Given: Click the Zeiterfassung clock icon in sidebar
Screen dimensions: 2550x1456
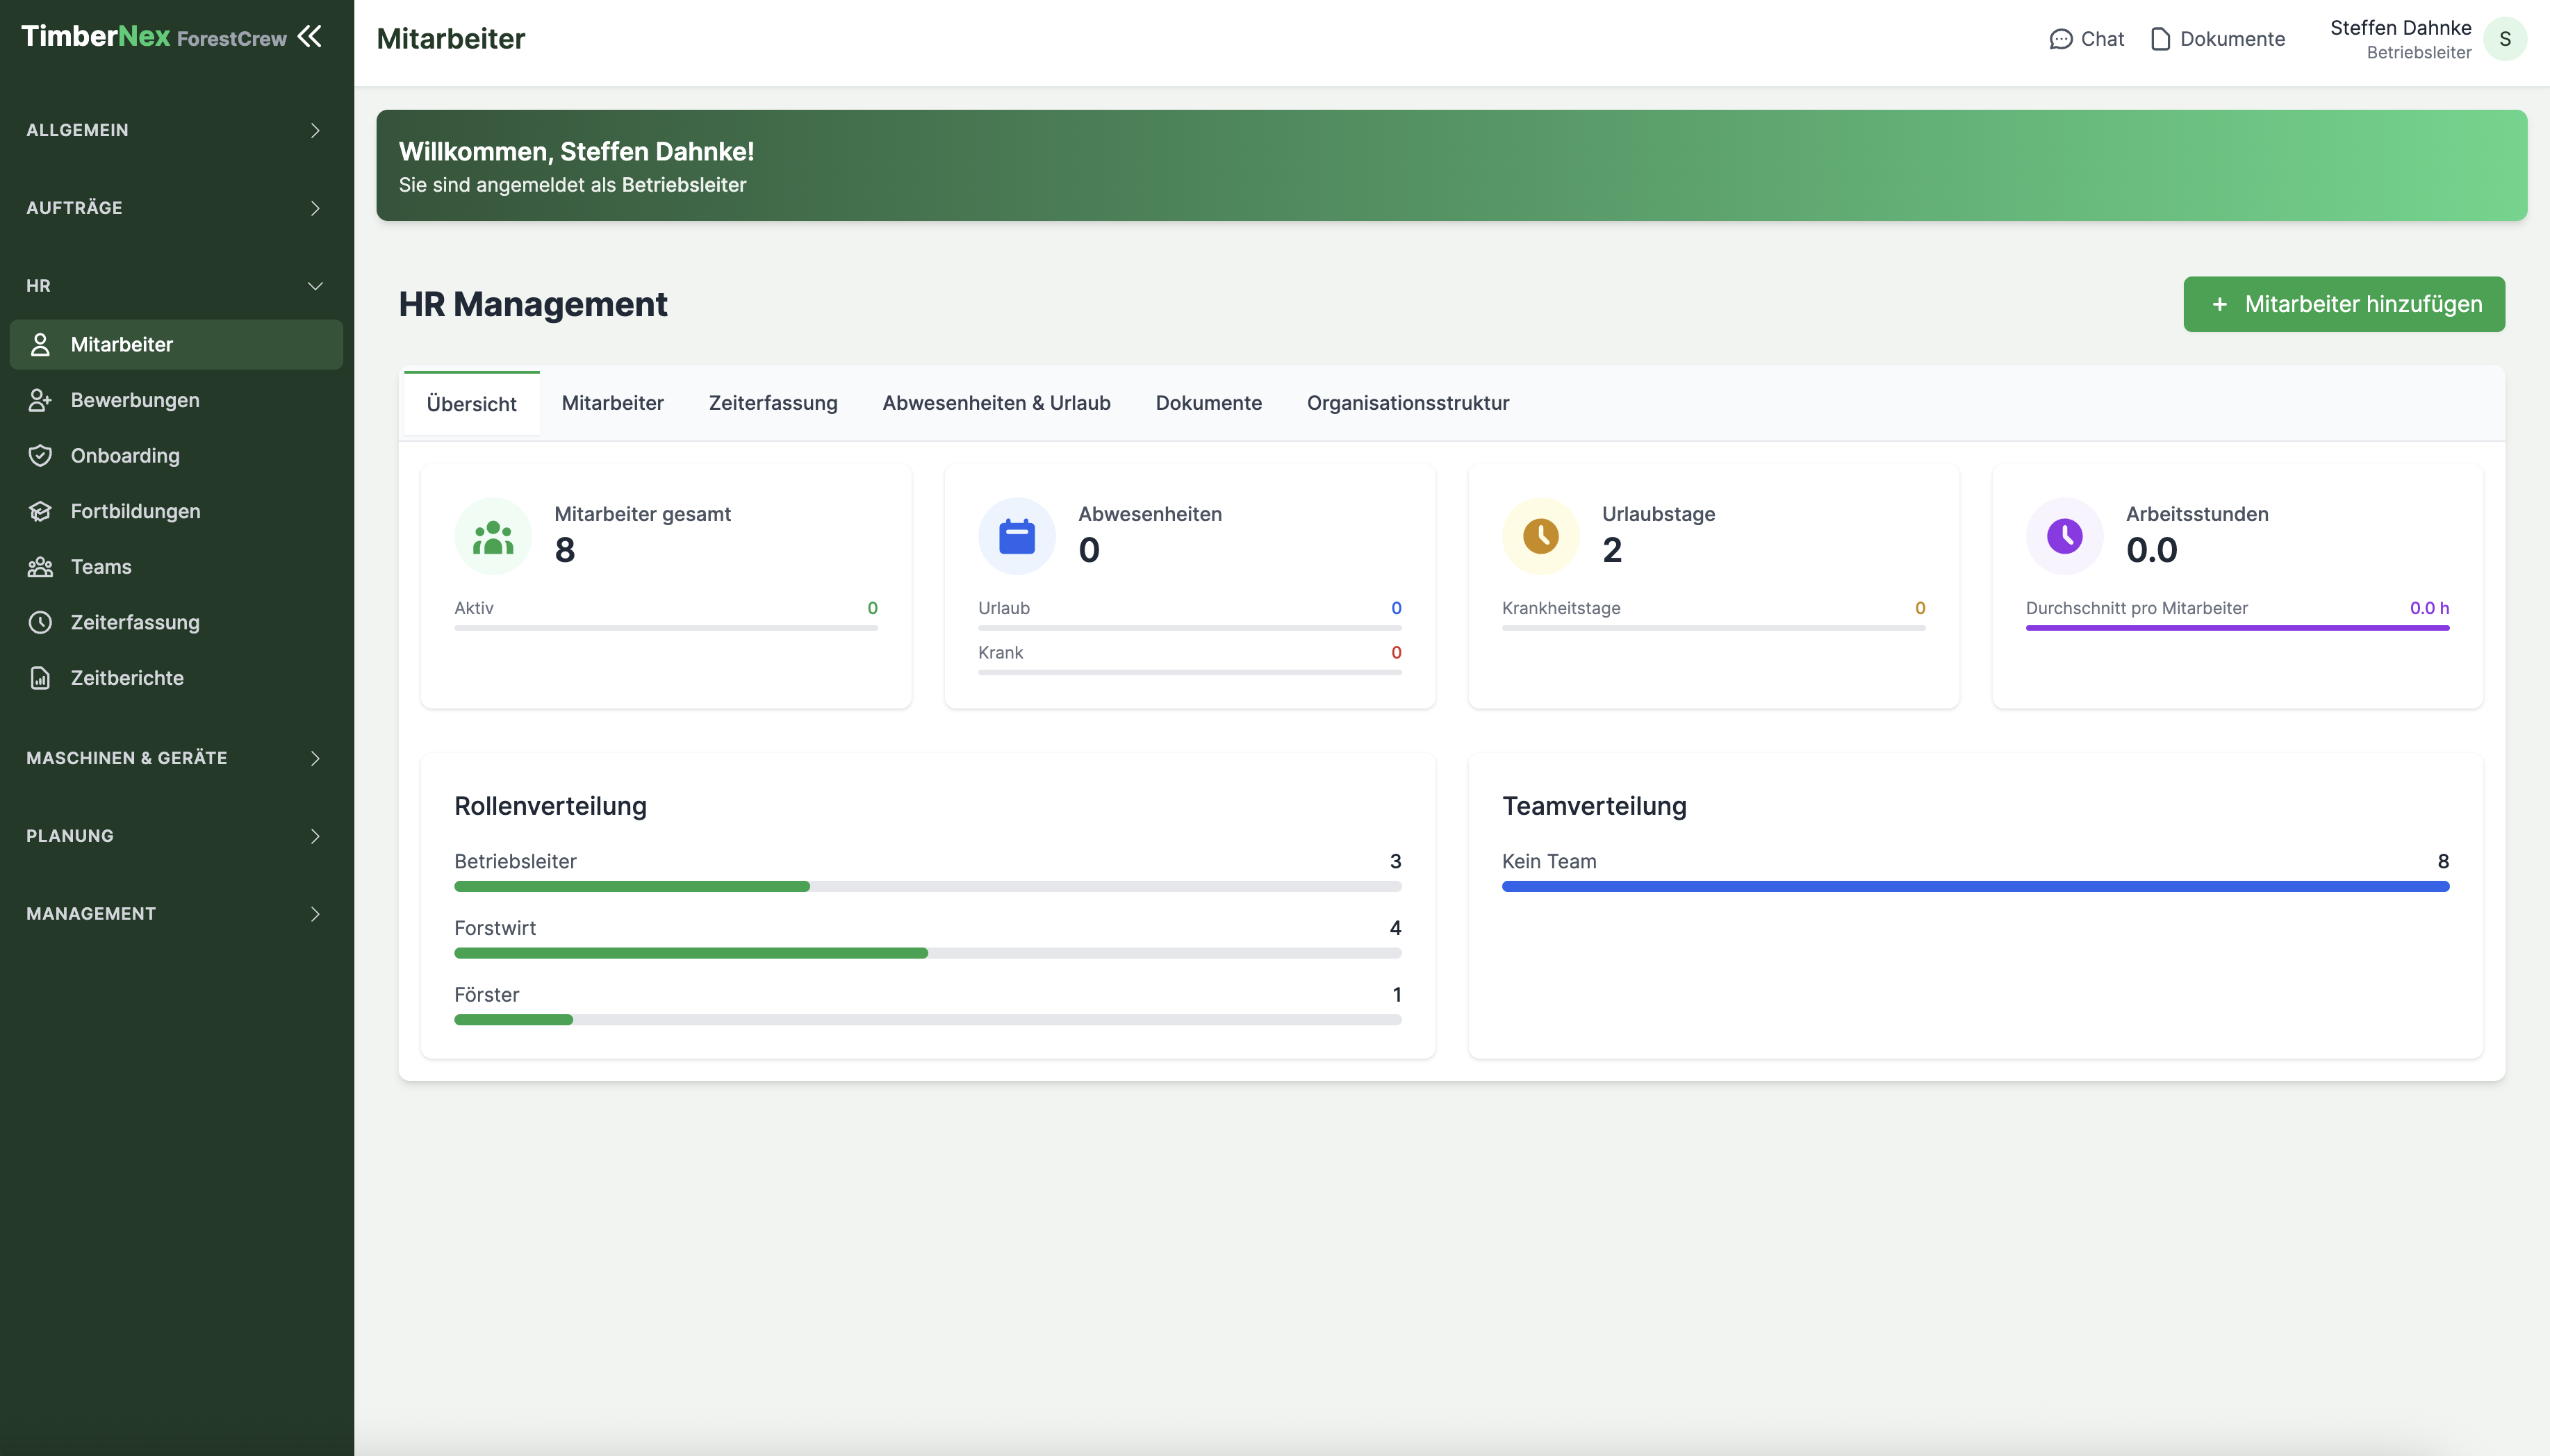Looking at the screenshot, I should click(40, 622).
